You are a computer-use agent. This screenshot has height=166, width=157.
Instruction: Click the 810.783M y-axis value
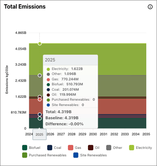pos(18,112)
